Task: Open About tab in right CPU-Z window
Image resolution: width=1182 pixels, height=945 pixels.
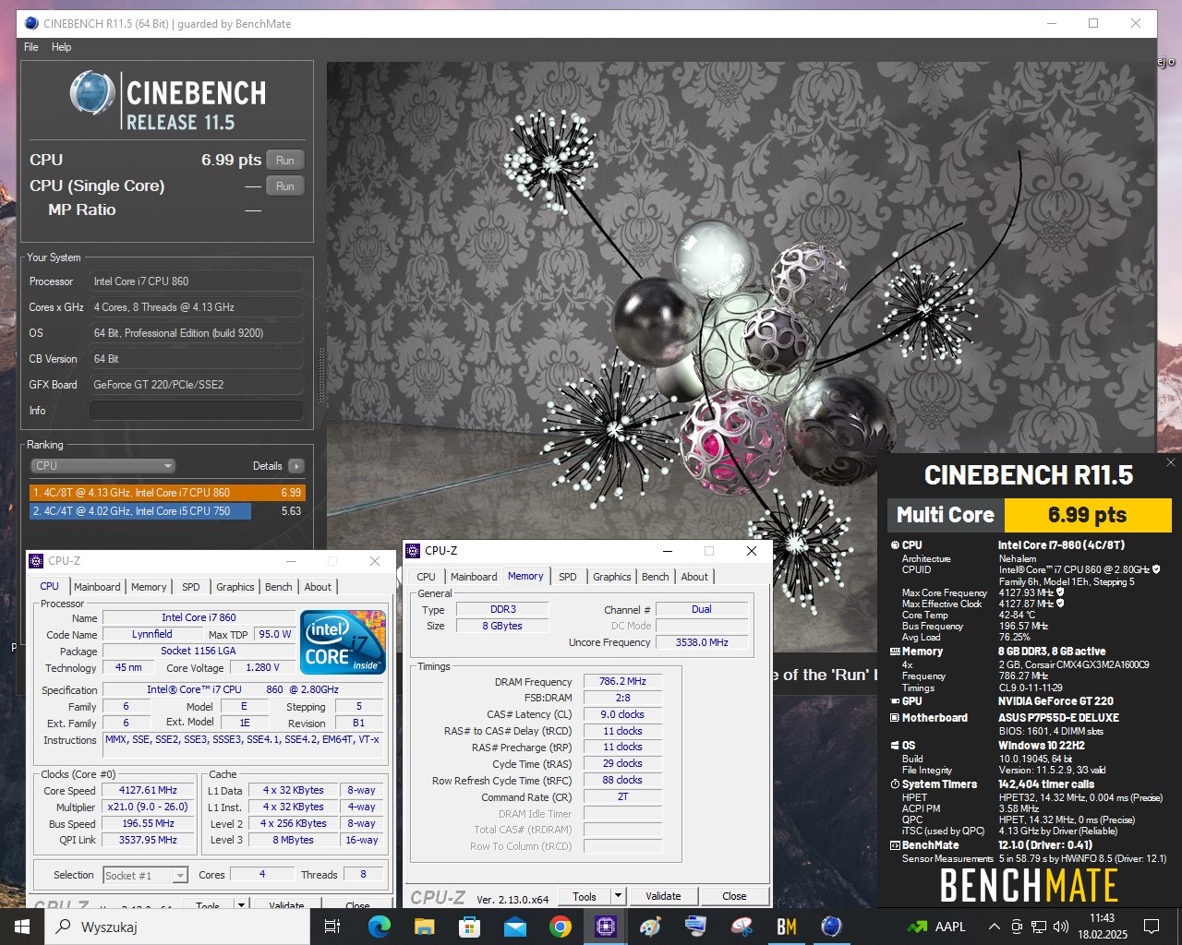Action: coord(694,577)
